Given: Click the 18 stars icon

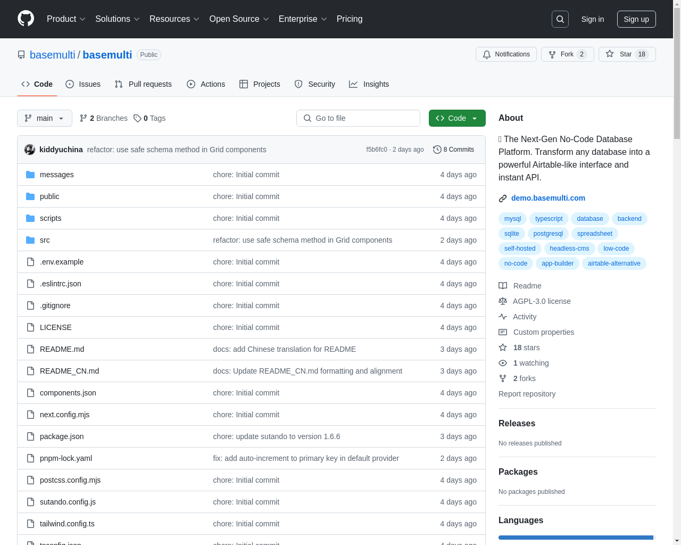Looking at the screenshot, I should pos(503,348).
